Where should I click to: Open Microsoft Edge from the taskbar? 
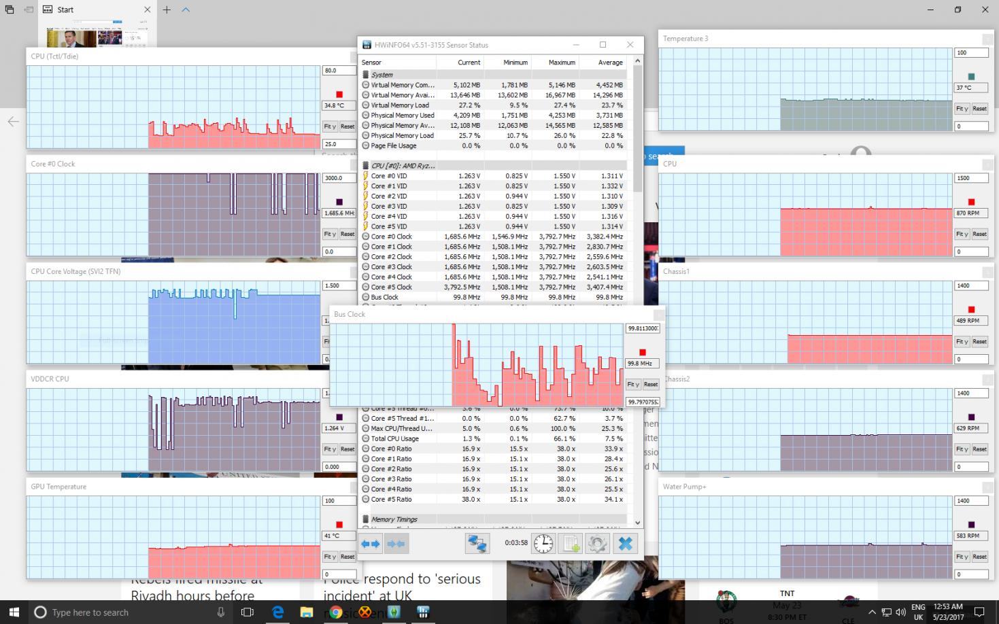tap(277, 612)
